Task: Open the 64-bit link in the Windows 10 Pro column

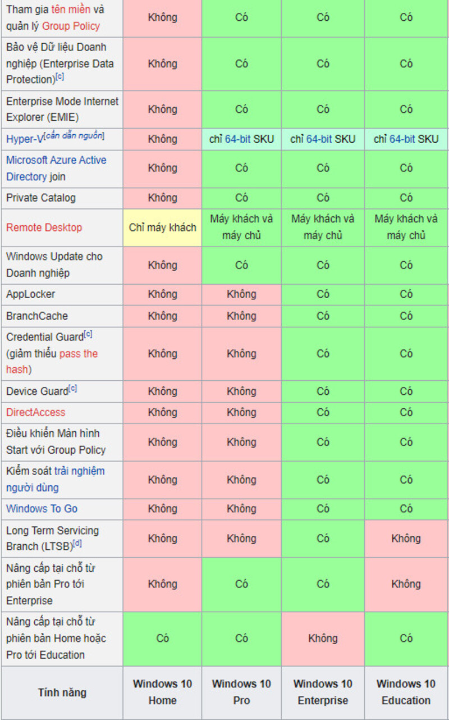Action: (x=237, y=139)
